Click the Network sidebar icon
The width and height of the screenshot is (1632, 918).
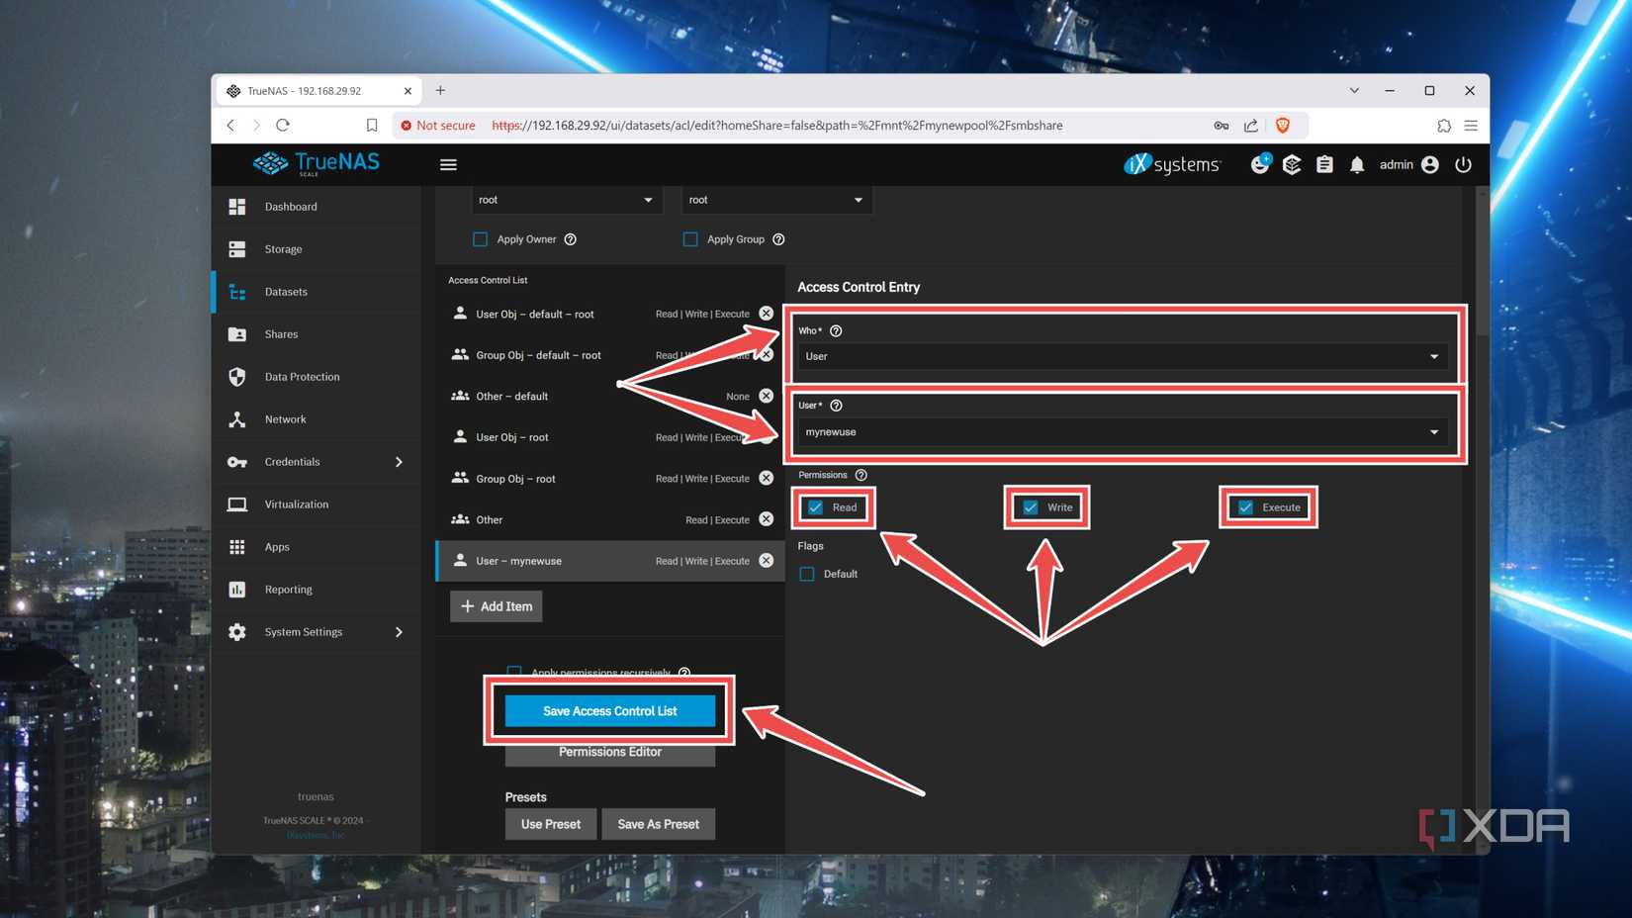pos(237,418)
